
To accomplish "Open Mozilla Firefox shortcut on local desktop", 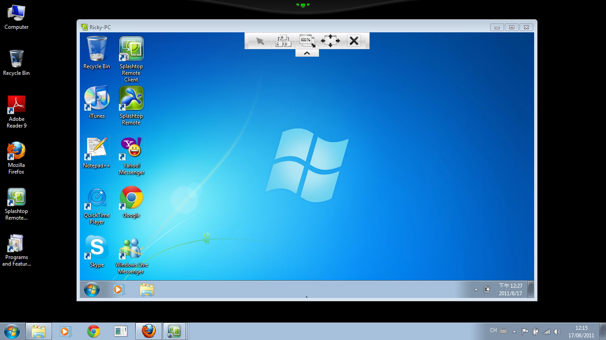I will [16, 158].
